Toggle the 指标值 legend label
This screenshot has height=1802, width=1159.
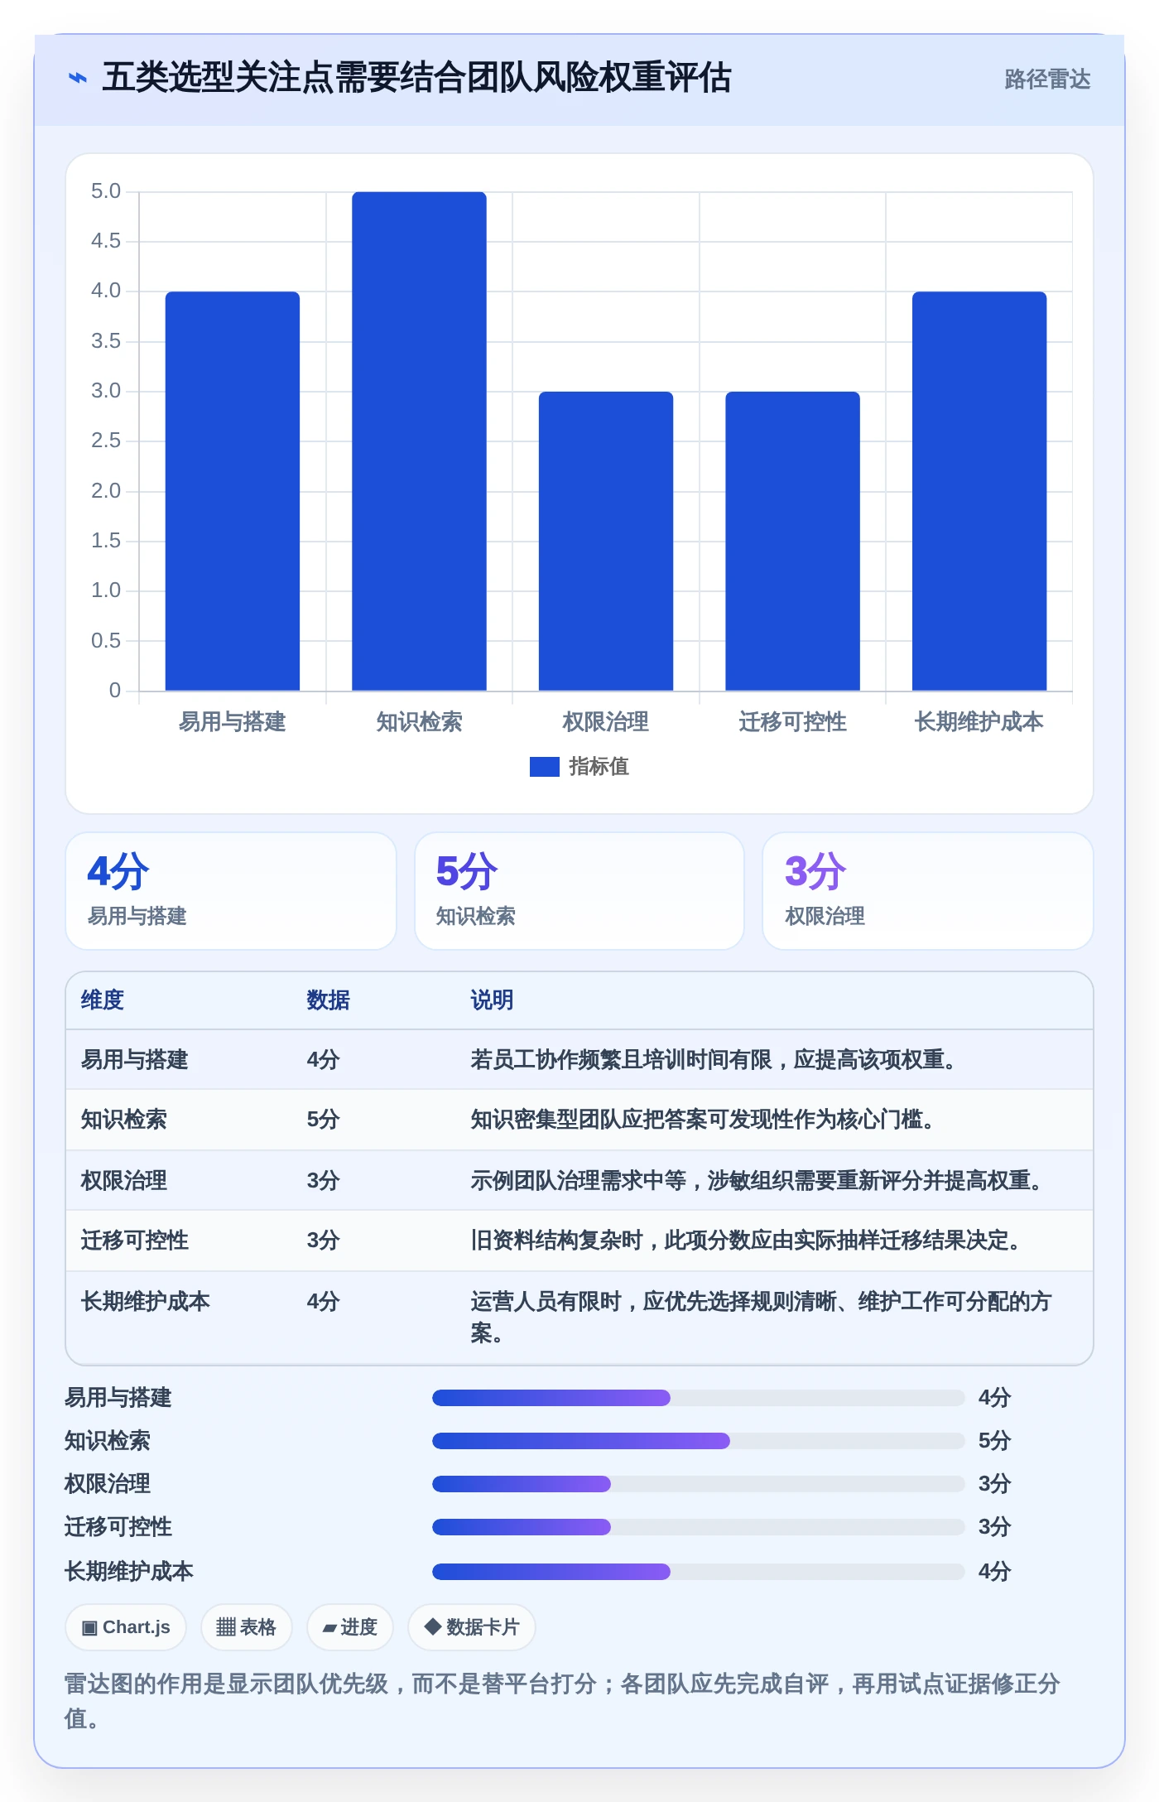click(599, 767)
